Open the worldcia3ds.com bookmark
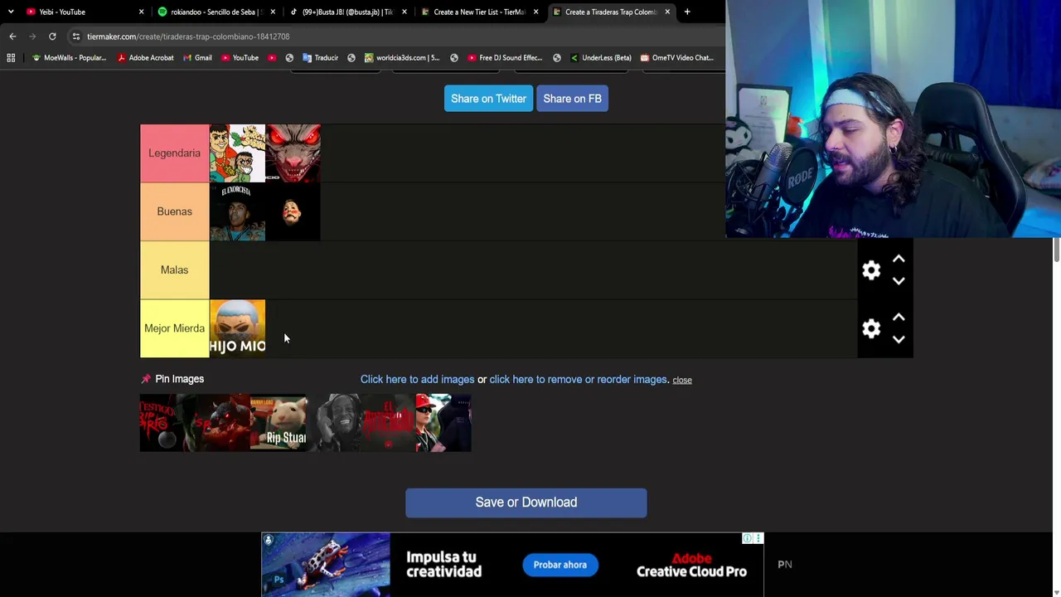 click(x=402, y=58)
